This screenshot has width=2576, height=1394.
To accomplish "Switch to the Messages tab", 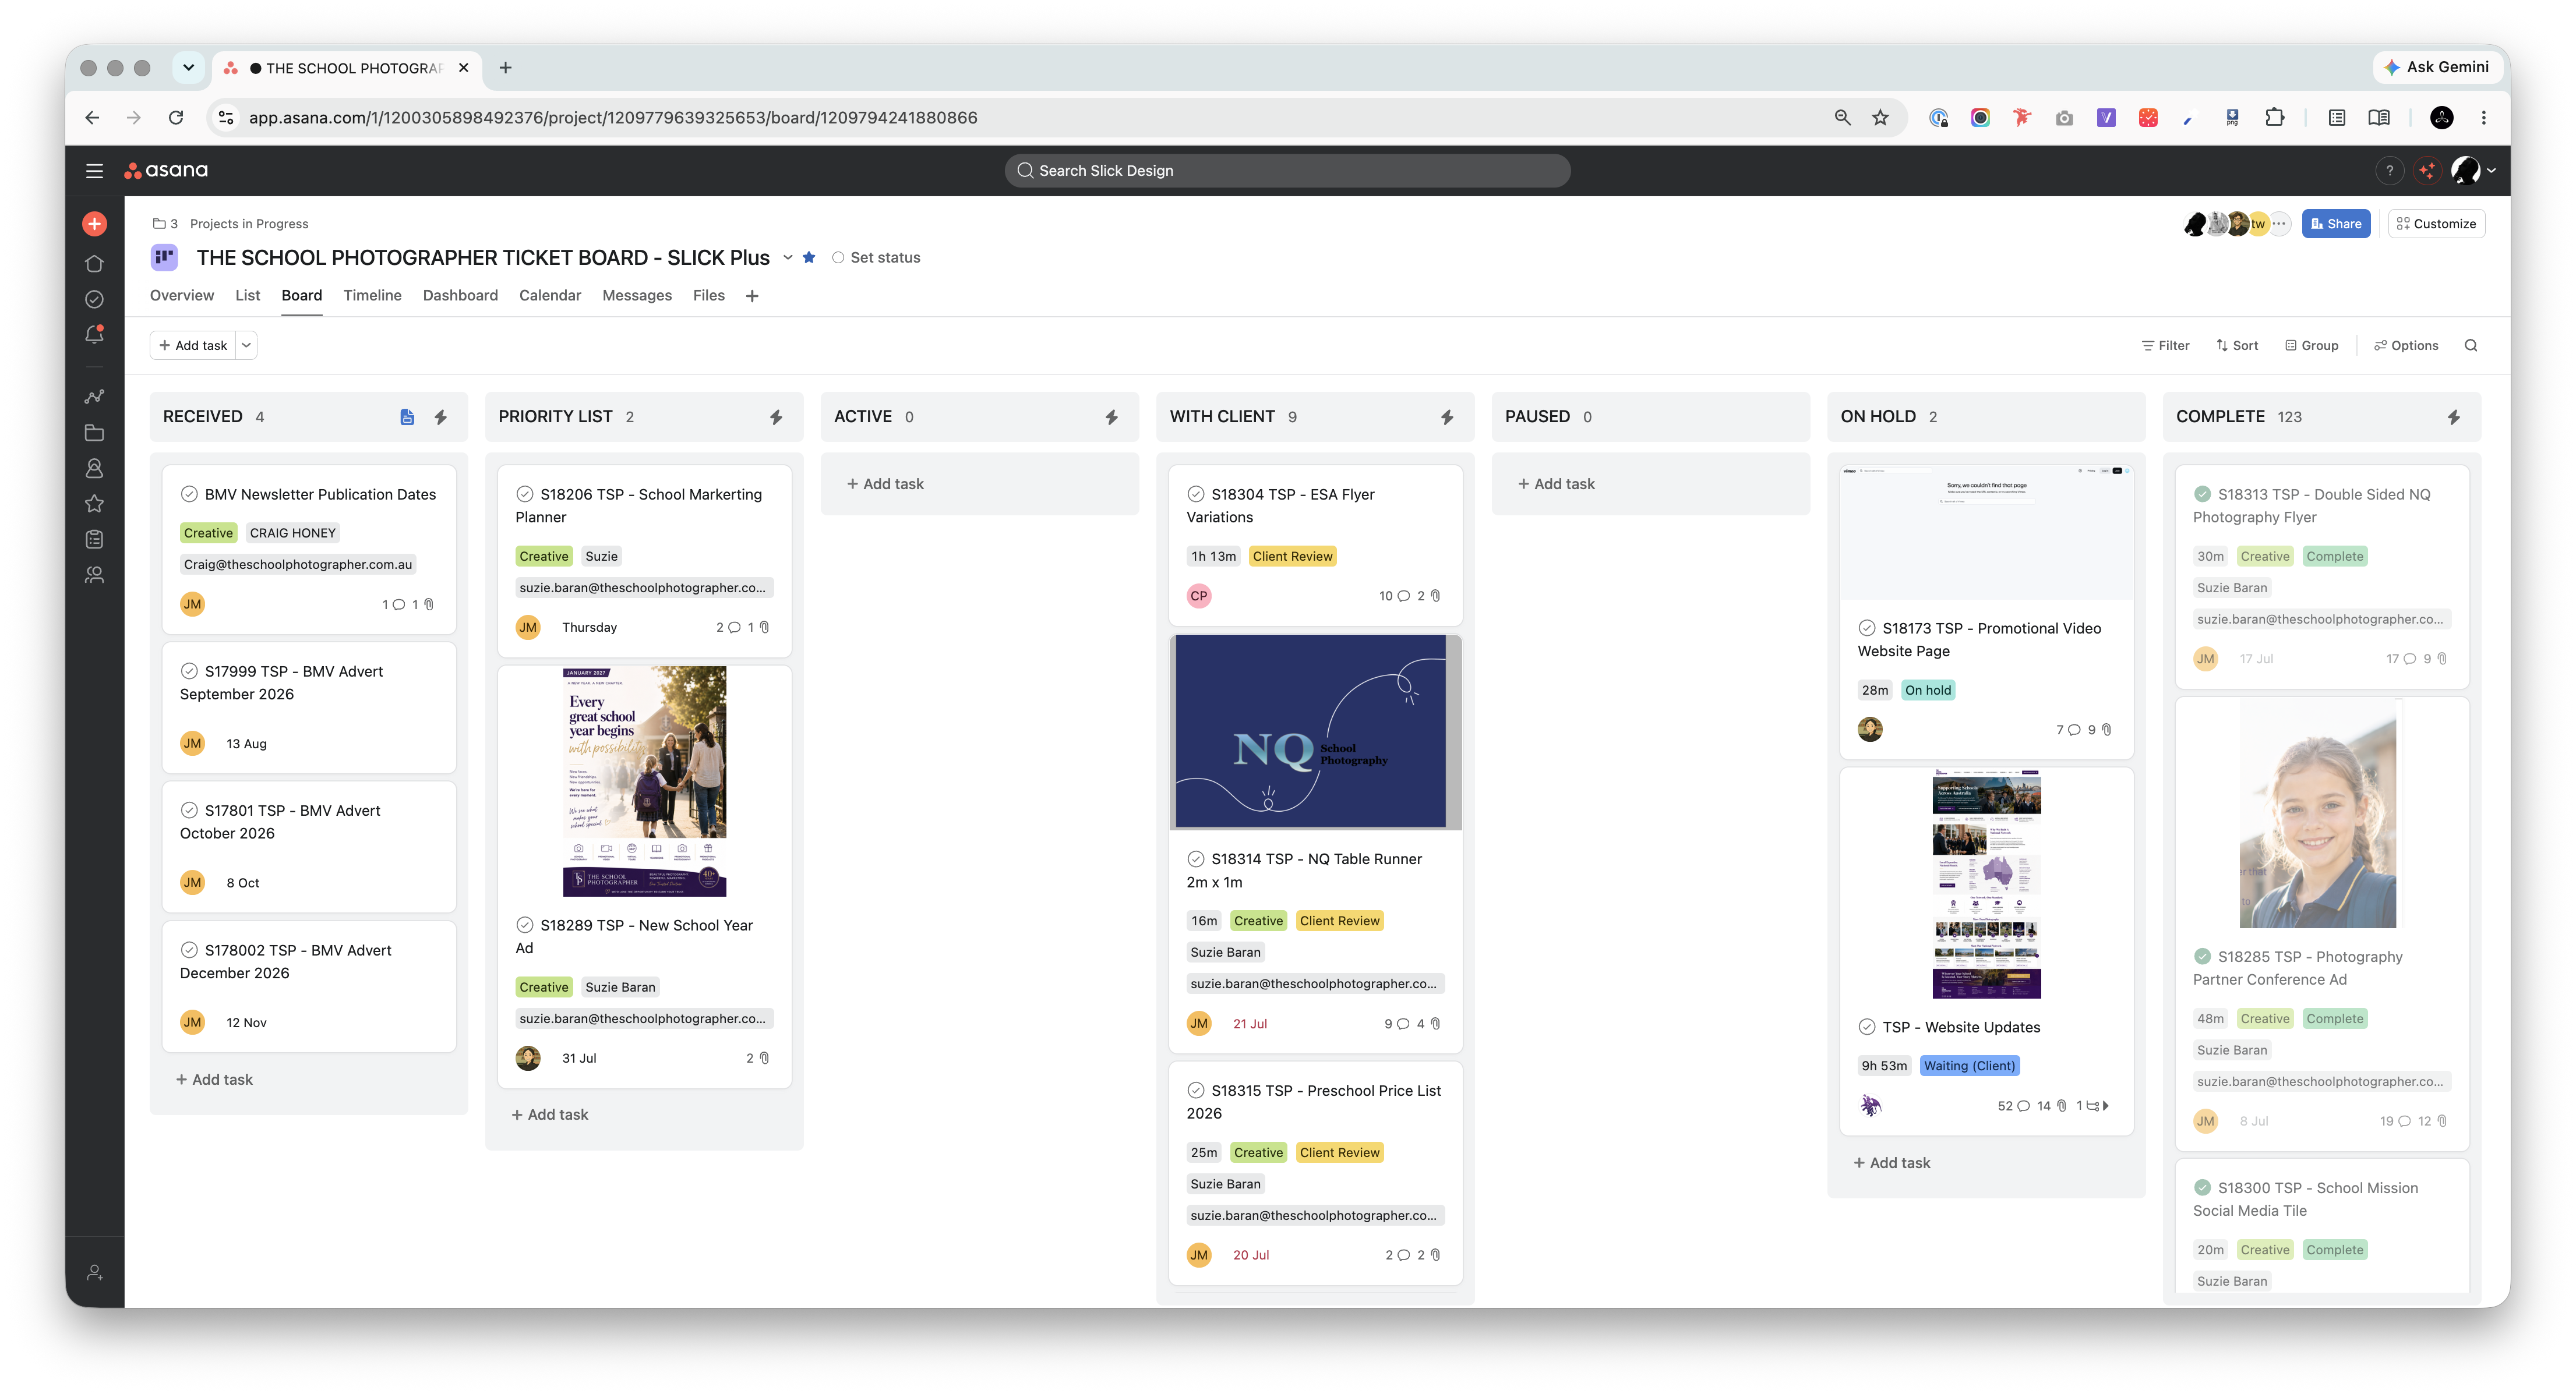I will (x=637, y=295).
